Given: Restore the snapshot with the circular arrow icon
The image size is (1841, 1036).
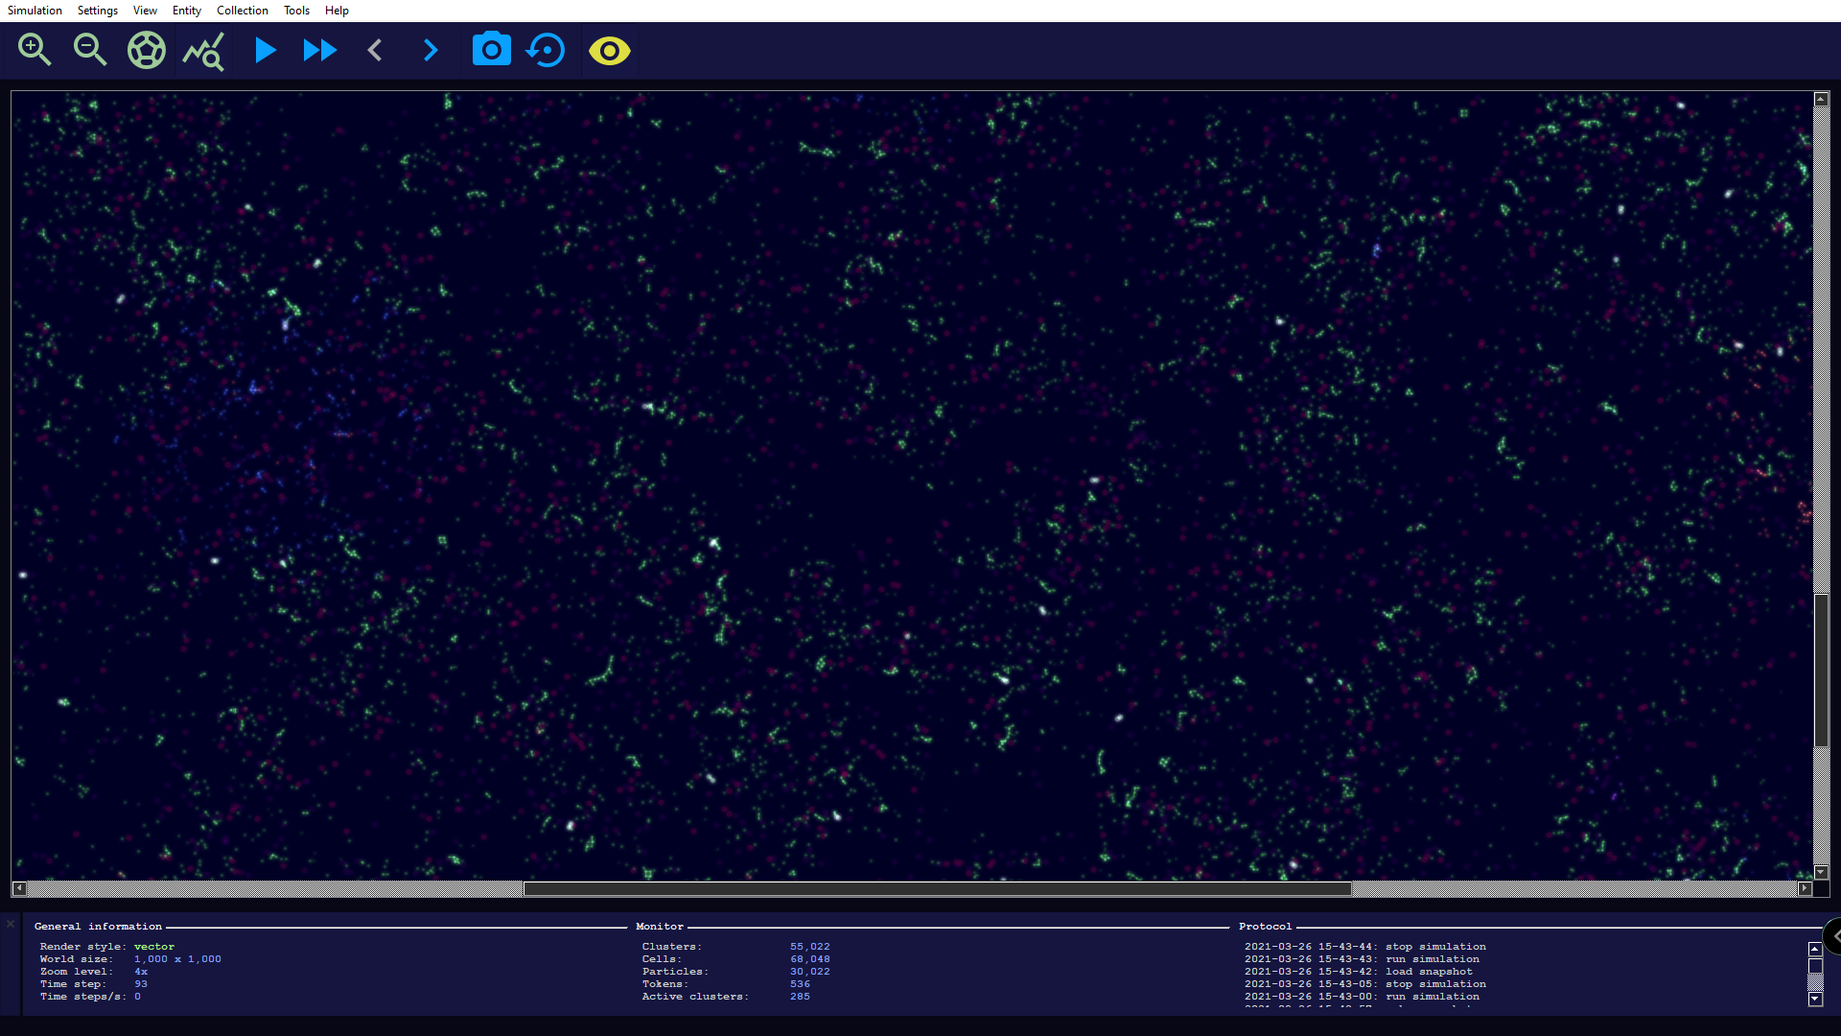Looking at the screenshot, I should click(x=547, y=50).
